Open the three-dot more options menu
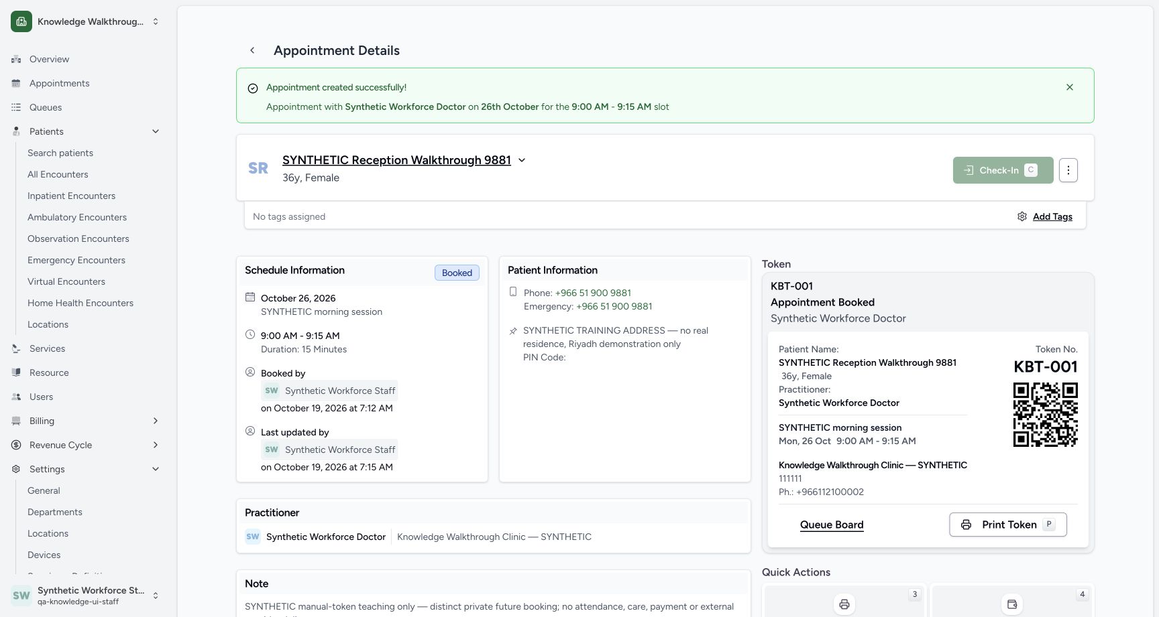 pos(1068,170)
